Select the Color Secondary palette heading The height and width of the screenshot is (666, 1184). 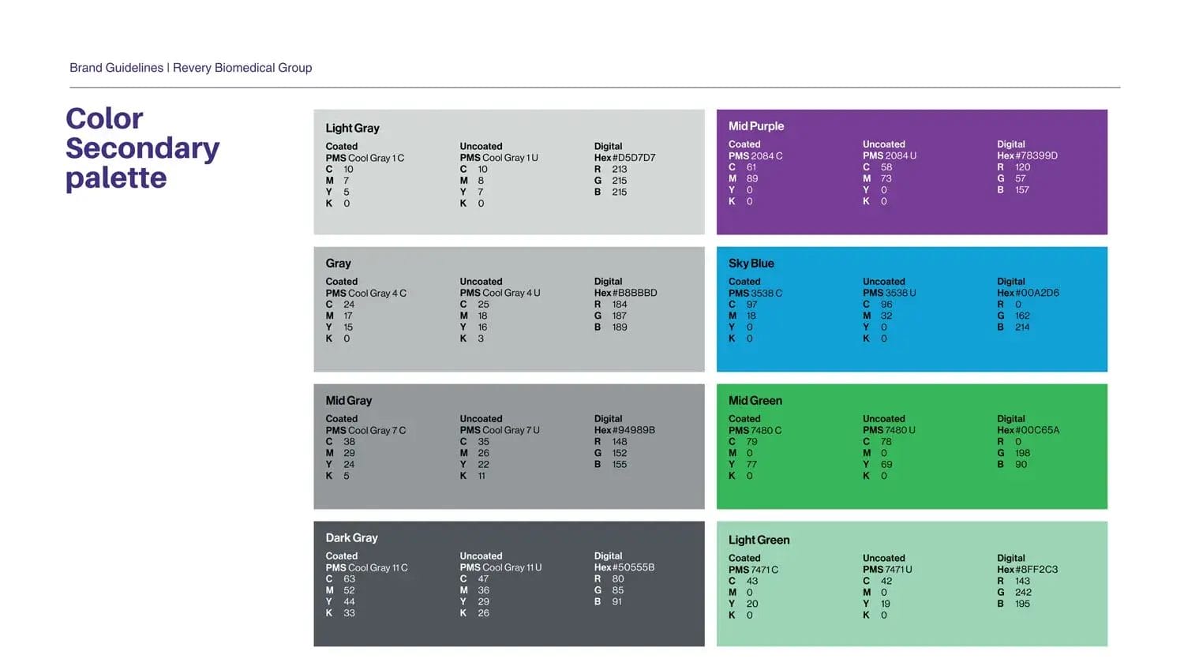coord(142,148)
